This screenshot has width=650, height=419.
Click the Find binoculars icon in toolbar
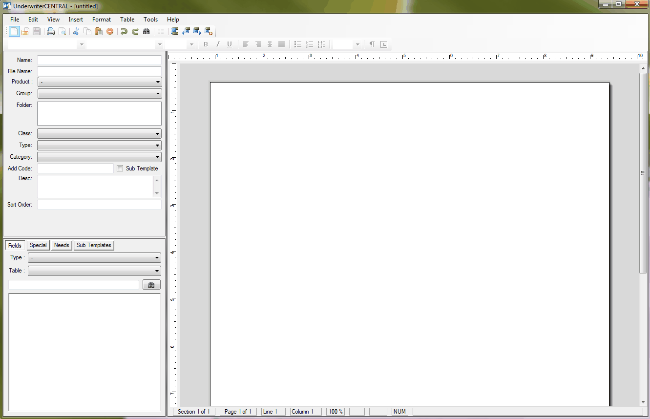click(146, 32)
